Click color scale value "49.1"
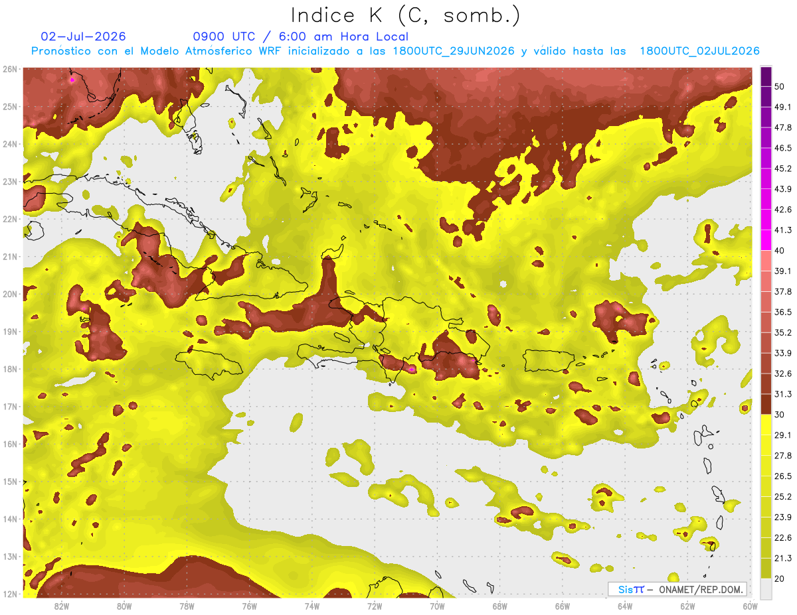797x615 pixels. pyautogui.click(x=783, y=107)
